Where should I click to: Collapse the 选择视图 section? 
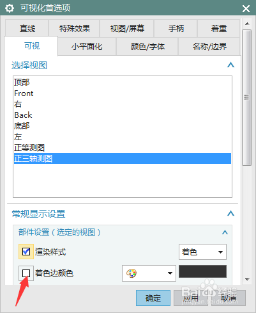230,65
